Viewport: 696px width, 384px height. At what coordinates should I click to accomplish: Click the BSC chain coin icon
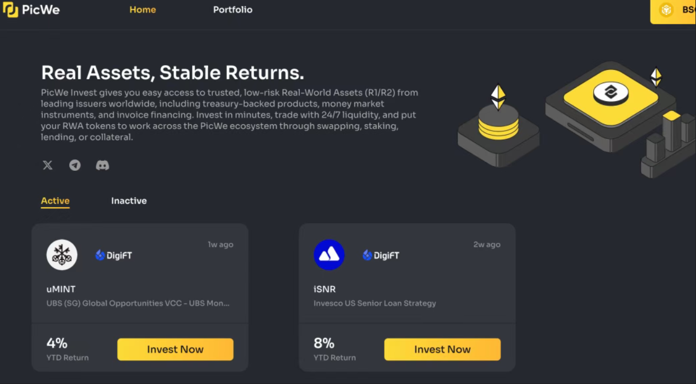(x=666, y=10)
